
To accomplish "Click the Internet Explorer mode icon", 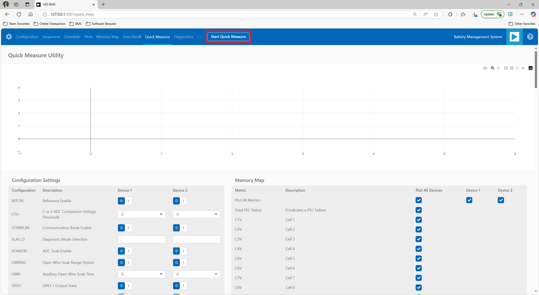I will (510, 14).
